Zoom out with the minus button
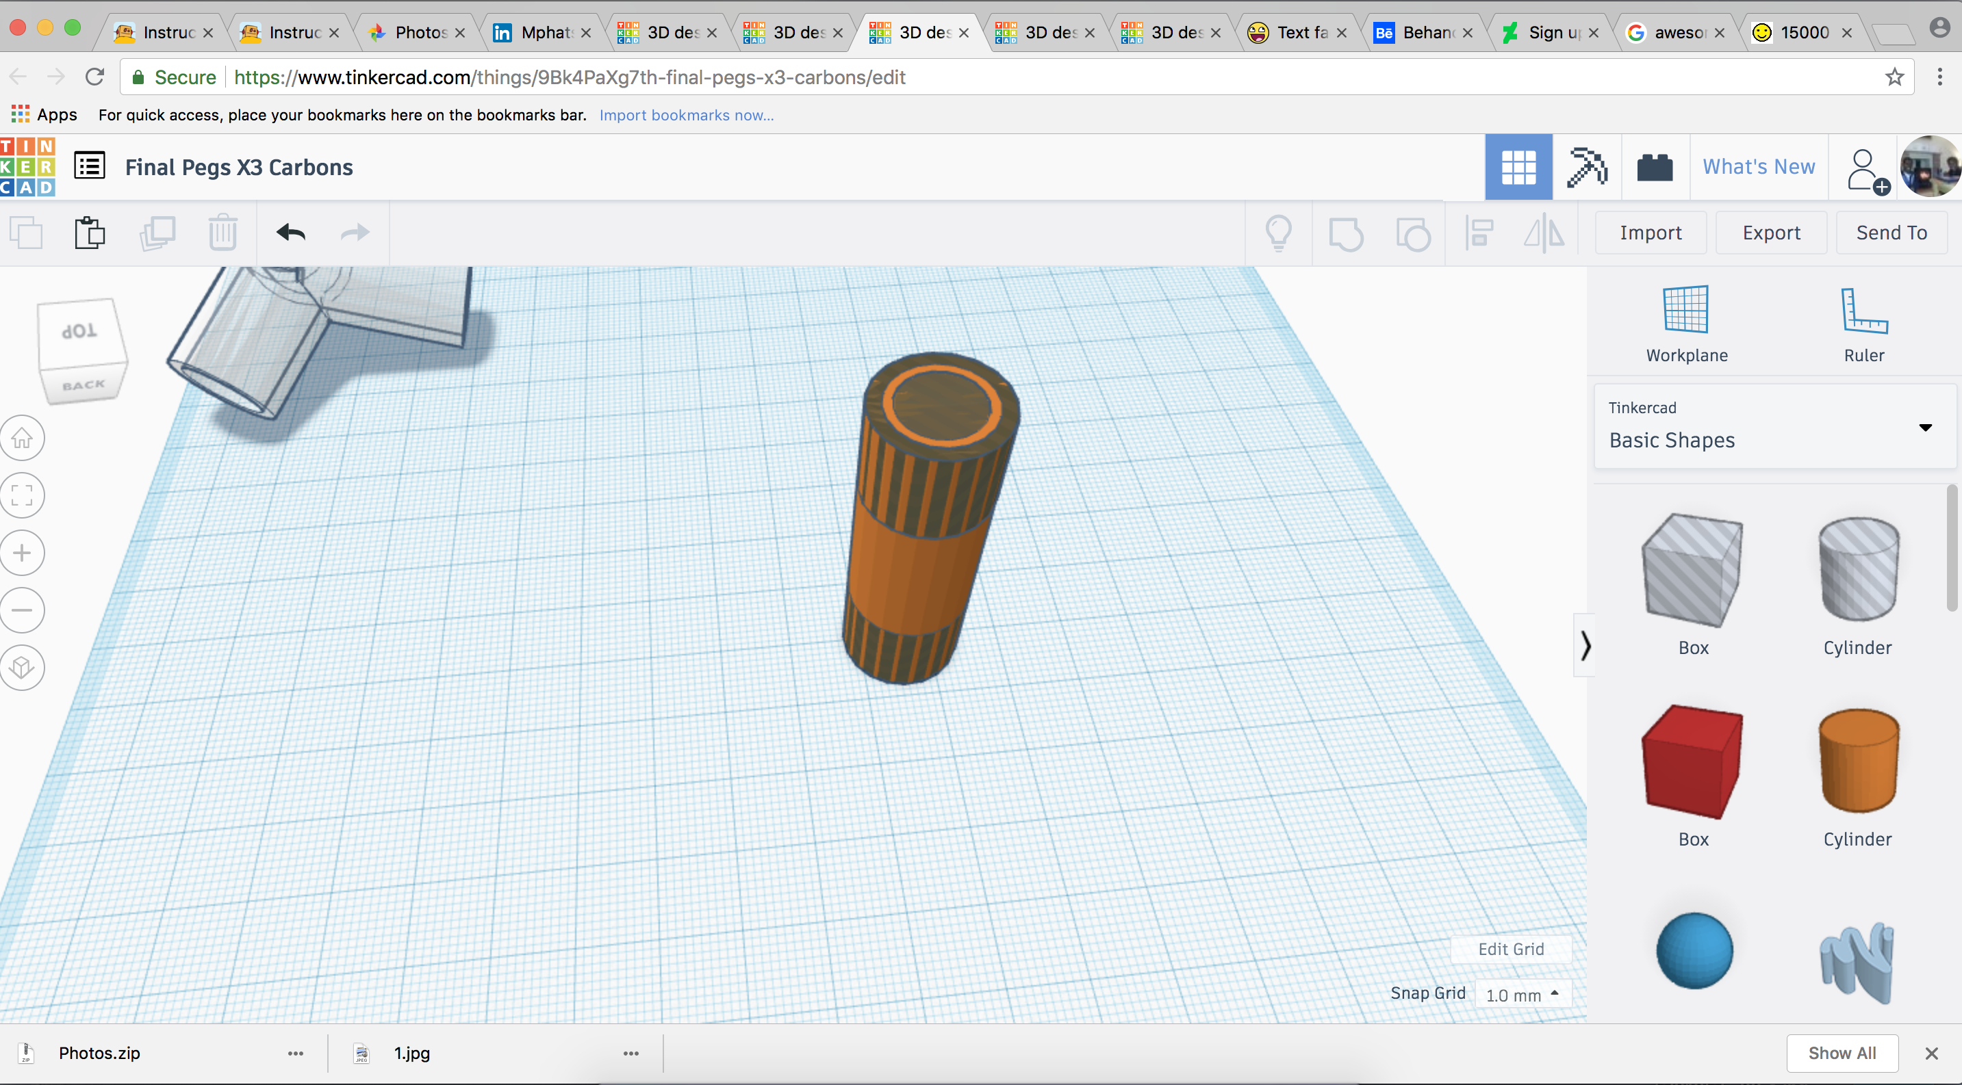This screenshot has height=1085, width=1962. coord(22,610)
